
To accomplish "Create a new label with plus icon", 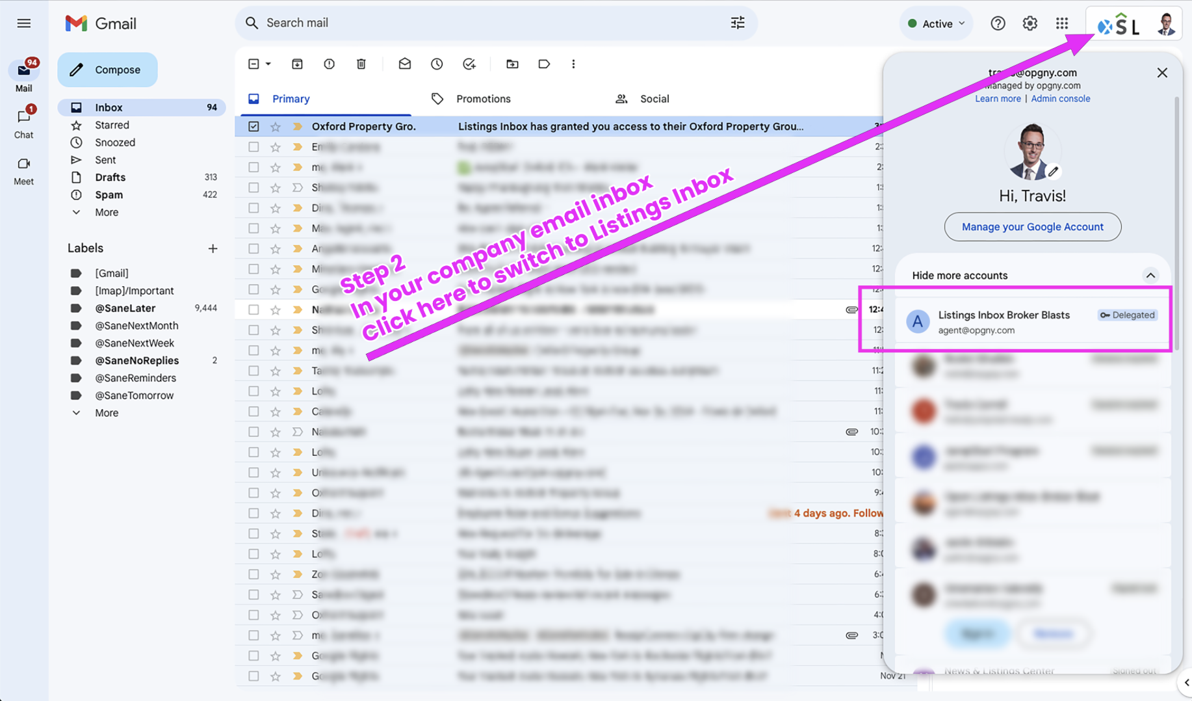I will (x=213, y=248).
